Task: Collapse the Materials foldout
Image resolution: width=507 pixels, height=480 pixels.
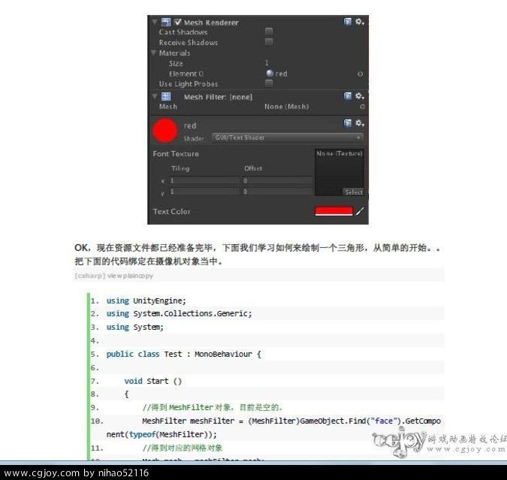Action: 154,53
